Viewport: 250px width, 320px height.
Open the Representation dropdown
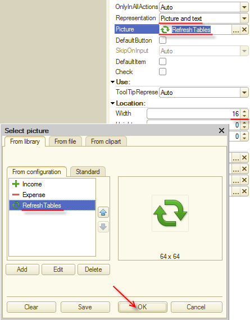tap(244, 19)
